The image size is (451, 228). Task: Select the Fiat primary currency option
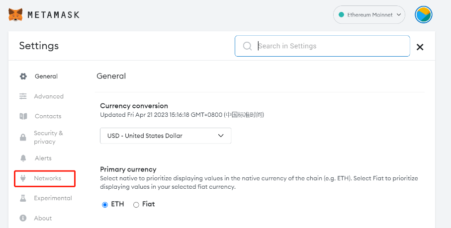136,204
